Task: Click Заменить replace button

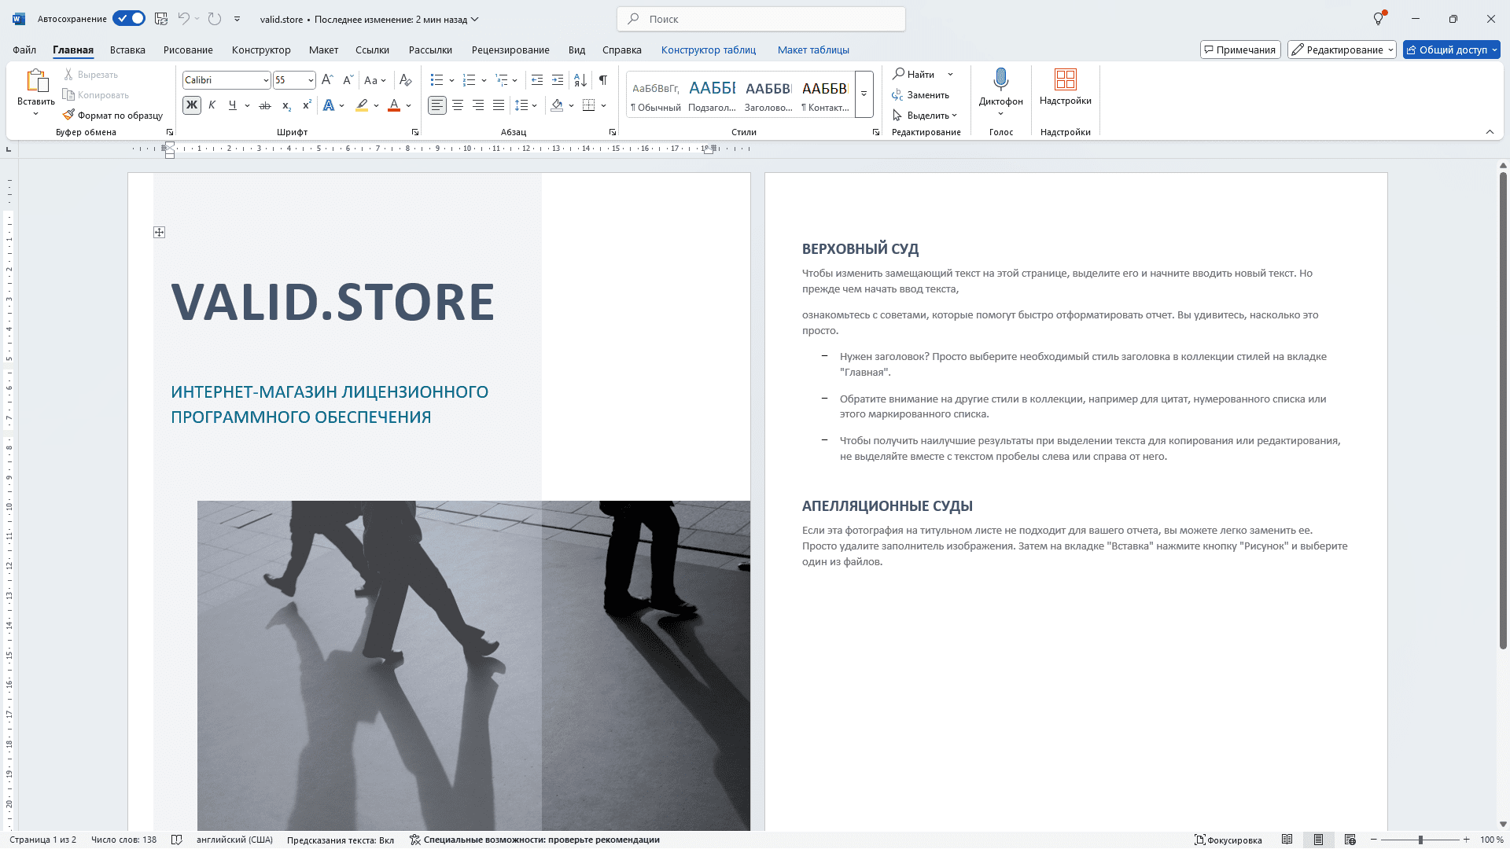Action: 921,95
